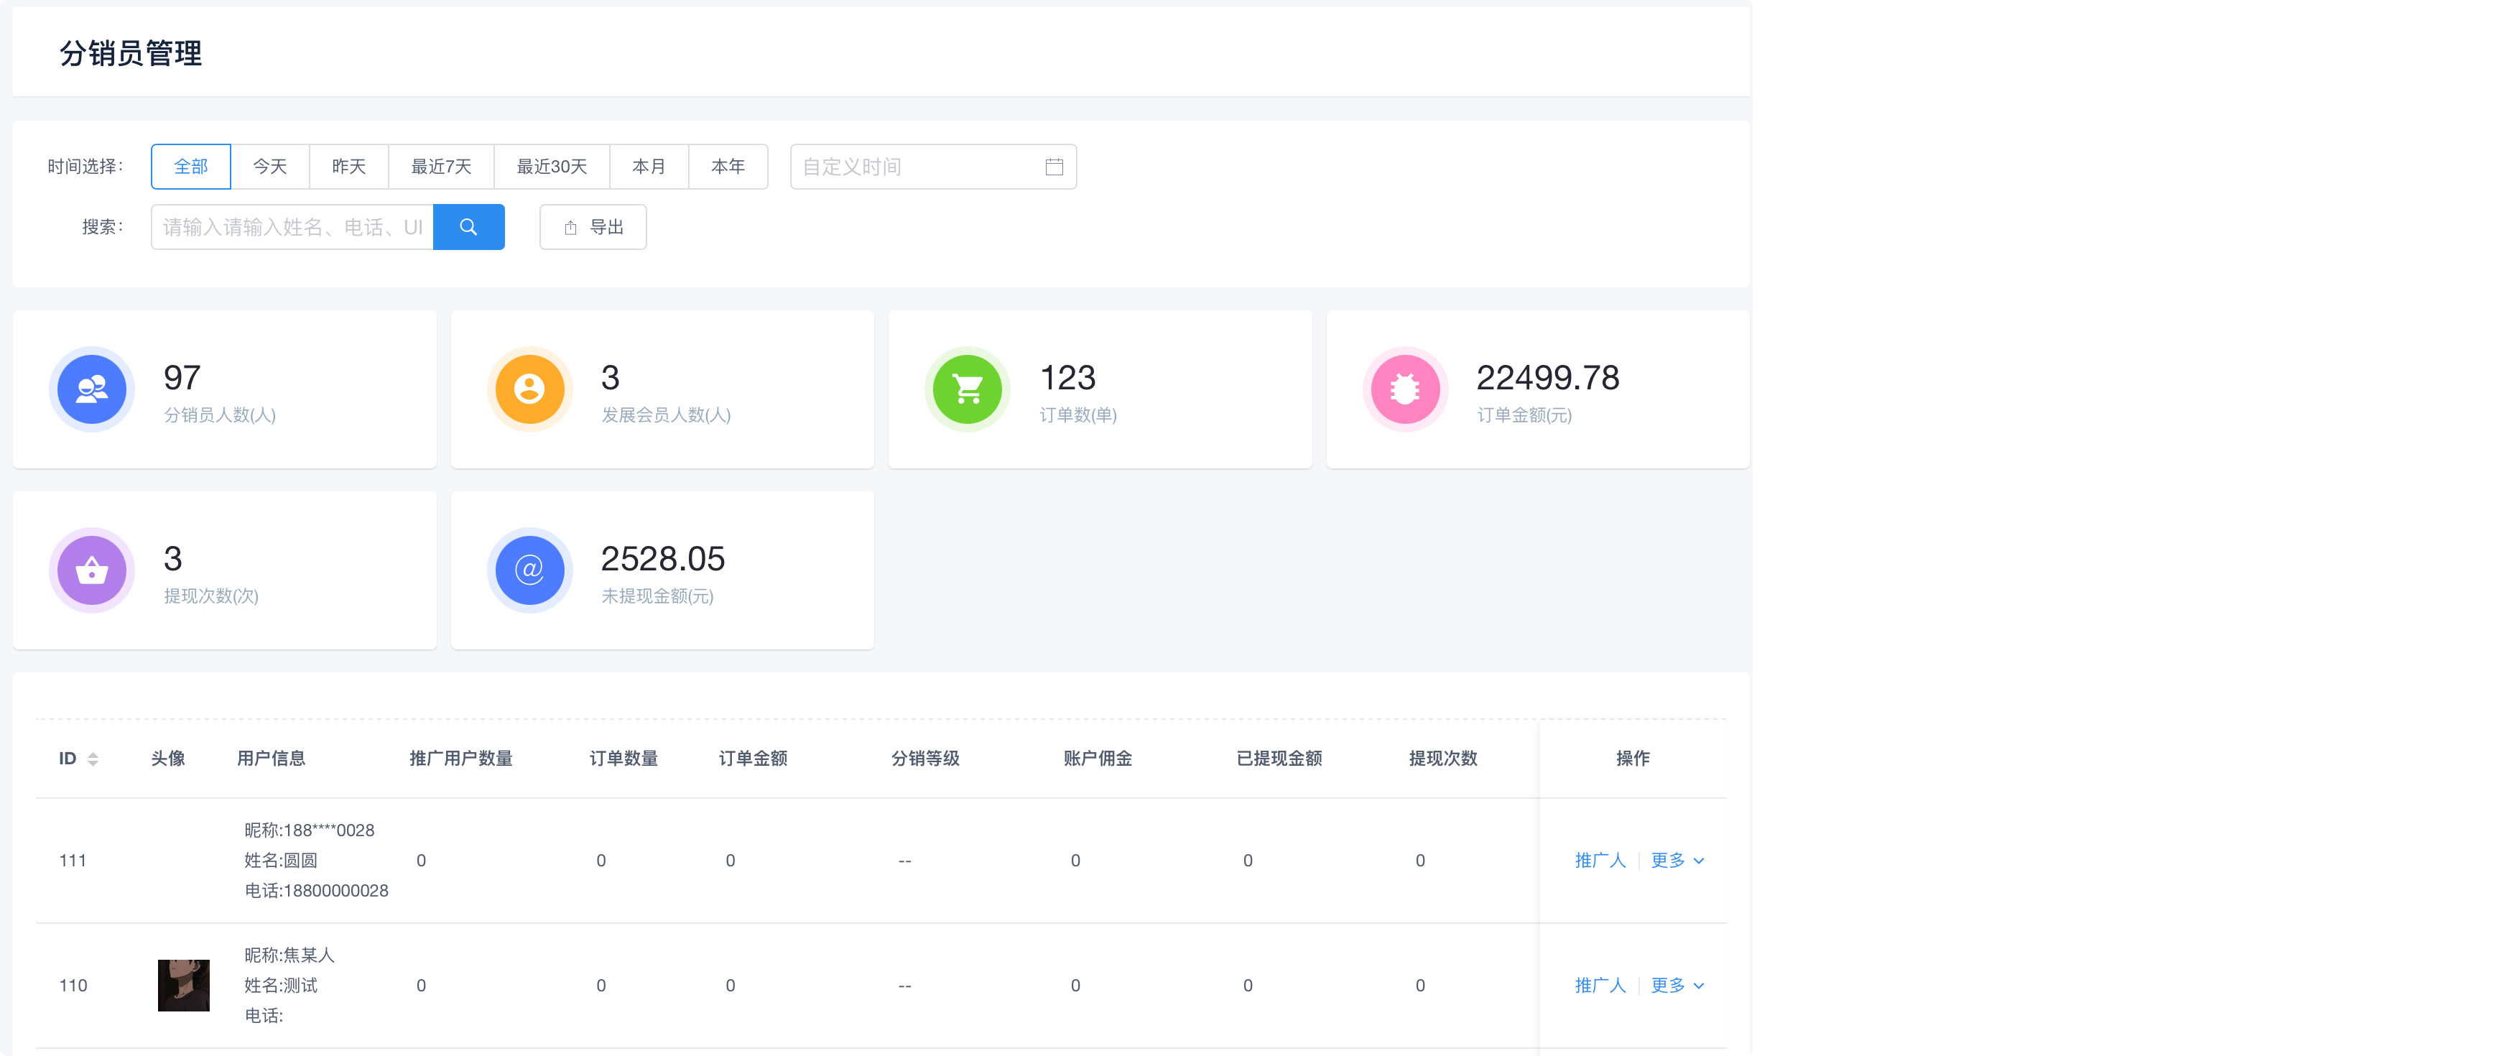2494x1056 pixels.
Task: Select the 今天 time filter
Action: tap(270, 167)
